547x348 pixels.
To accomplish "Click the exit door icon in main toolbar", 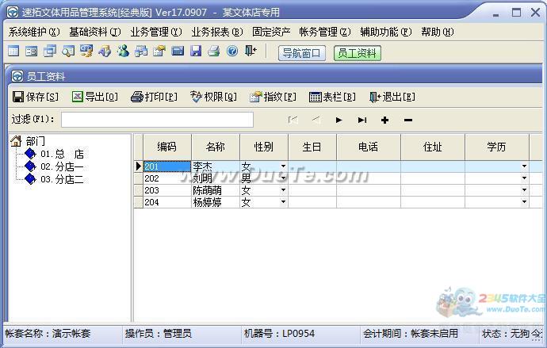I will [251, 51].
